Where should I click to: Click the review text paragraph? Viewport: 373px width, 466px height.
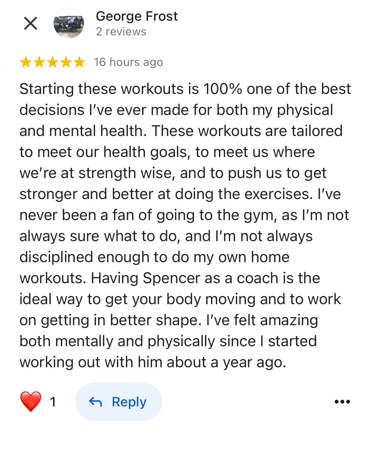(x=185, y=226)
